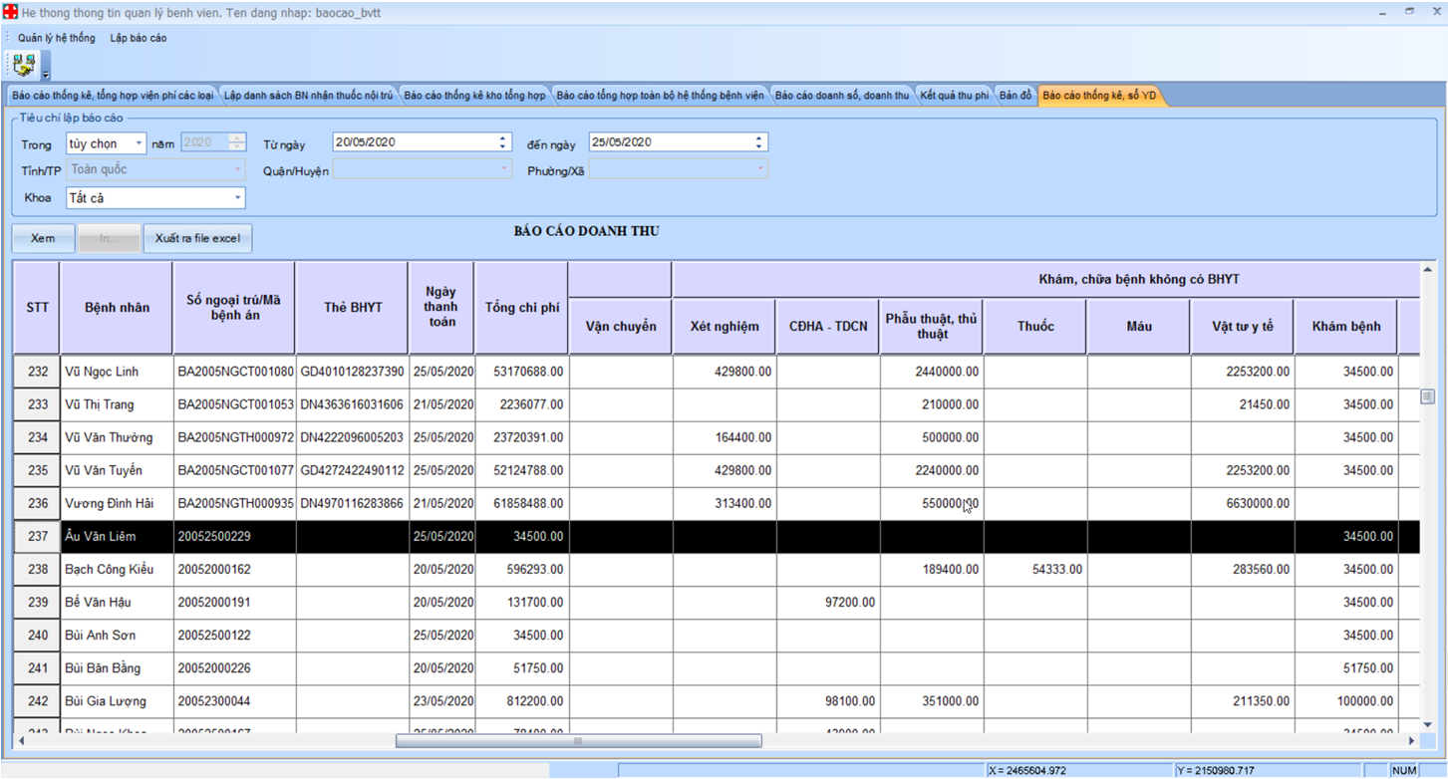Image resolution: width=1448 pixels, height=779 pixels.
Task: Select the Âu Văn Liêm row name
Action: [x=100, y=536]
